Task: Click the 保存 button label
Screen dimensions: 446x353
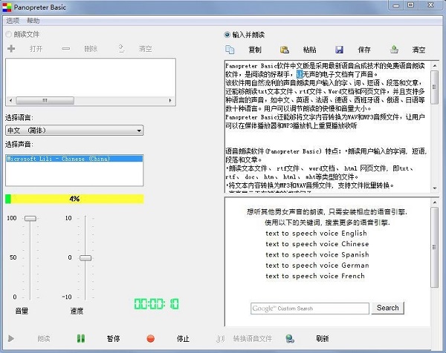Action: pos(364,50)
